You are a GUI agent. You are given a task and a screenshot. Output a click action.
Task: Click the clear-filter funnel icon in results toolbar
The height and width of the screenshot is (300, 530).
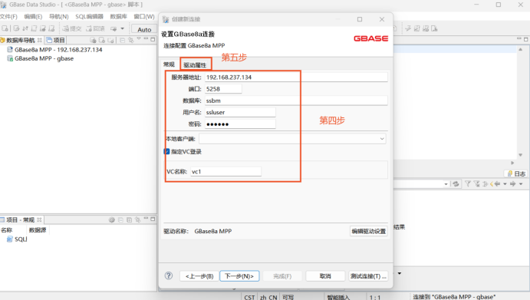pos(476,184)
